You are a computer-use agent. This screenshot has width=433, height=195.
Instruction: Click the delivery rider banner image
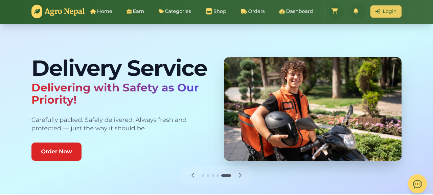coord(313,109)
